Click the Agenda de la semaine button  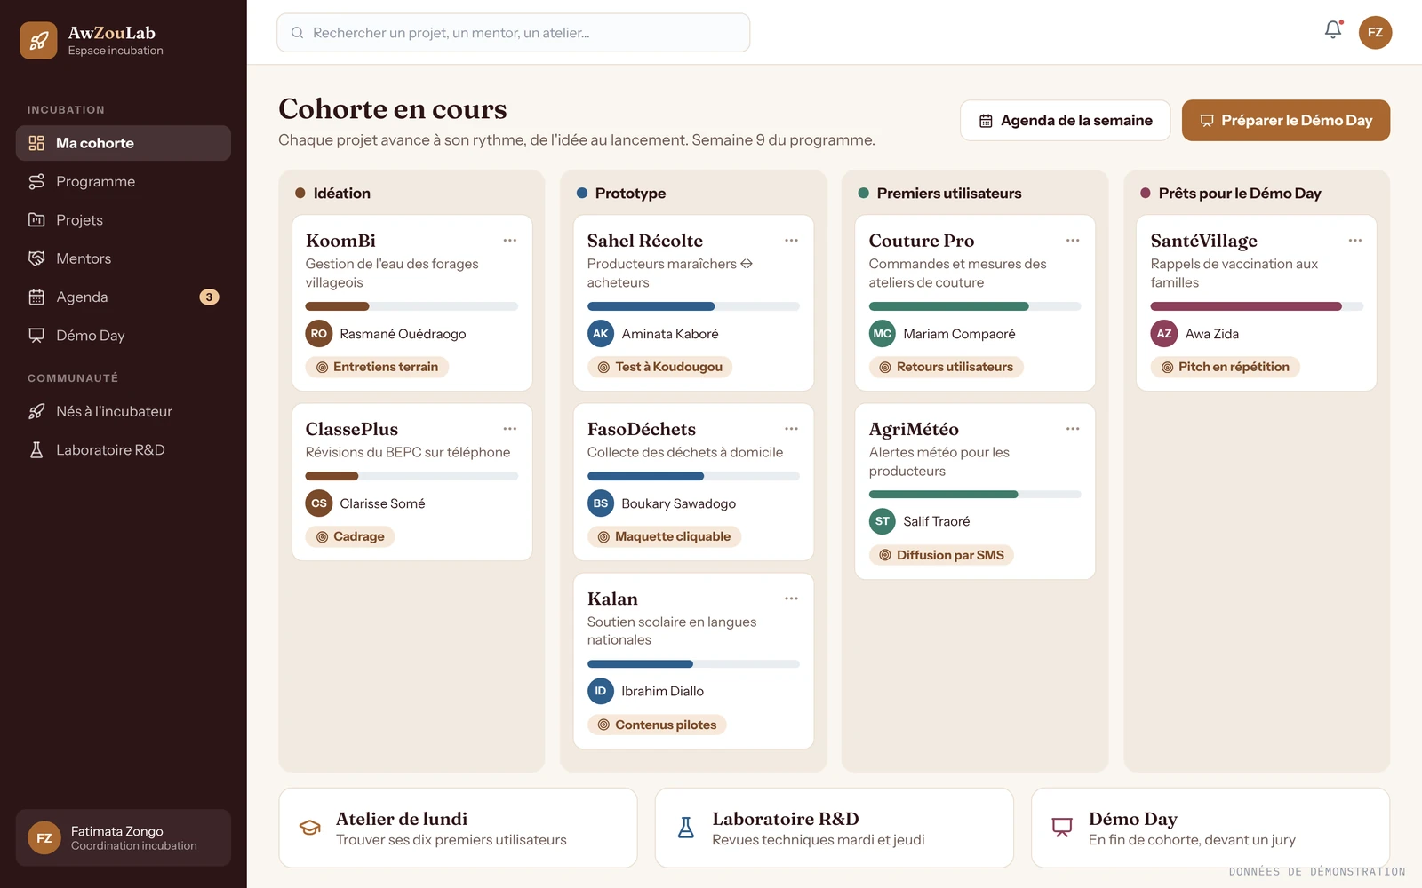click(1066, 120)
